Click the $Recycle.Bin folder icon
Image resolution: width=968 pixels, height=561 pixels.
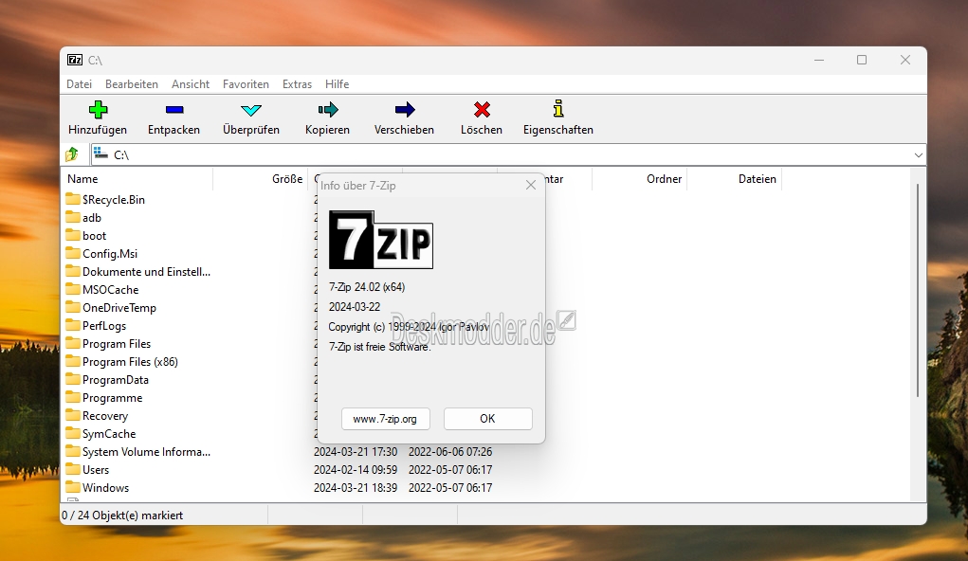[73, 199]
